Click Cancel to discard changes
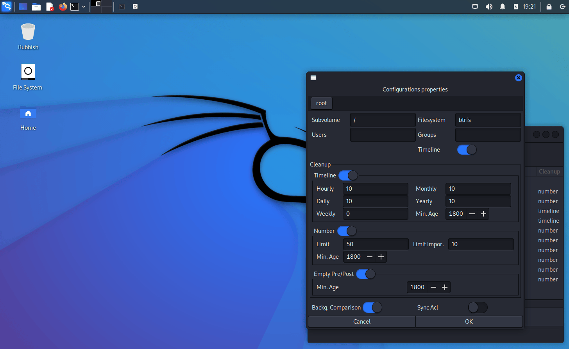This screenshot has width=569, height=349. coord(361,322)
